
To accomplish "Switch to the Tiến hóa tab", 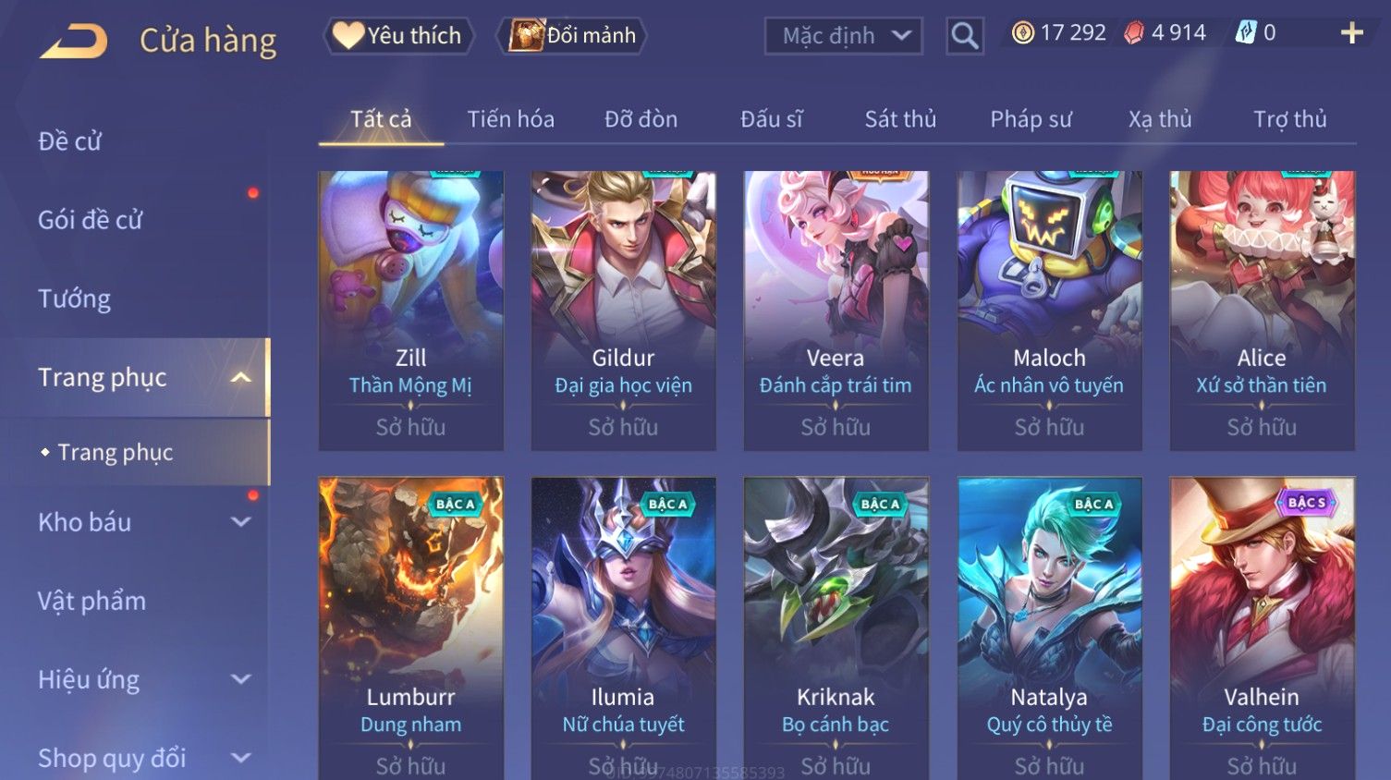I will coord(510,119).
